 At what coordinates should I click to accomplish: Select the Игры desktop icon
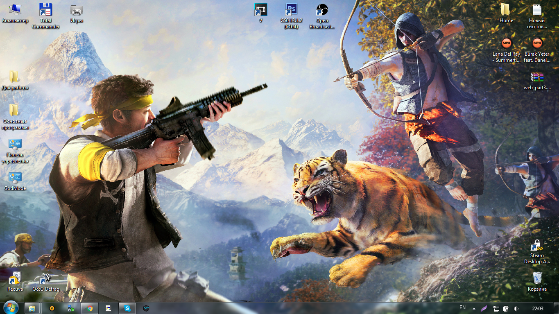[77, 13]
